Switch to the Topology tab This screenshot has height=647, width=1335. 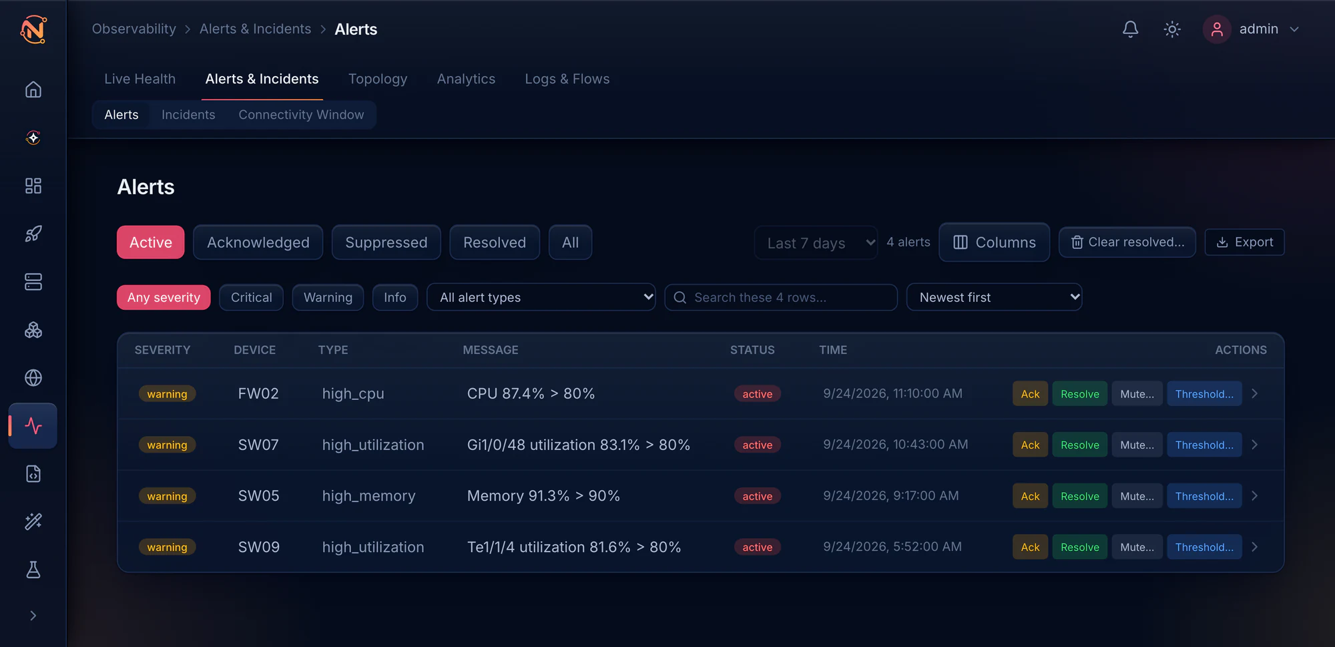point(378,79)
